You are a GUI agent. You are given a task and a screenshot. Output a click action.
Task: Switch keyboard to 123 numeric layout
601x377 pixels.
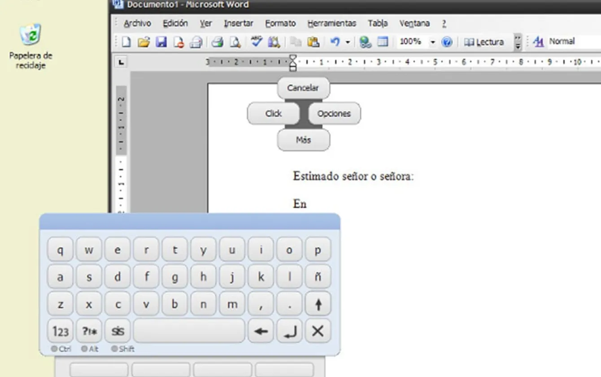pos(61,331)
